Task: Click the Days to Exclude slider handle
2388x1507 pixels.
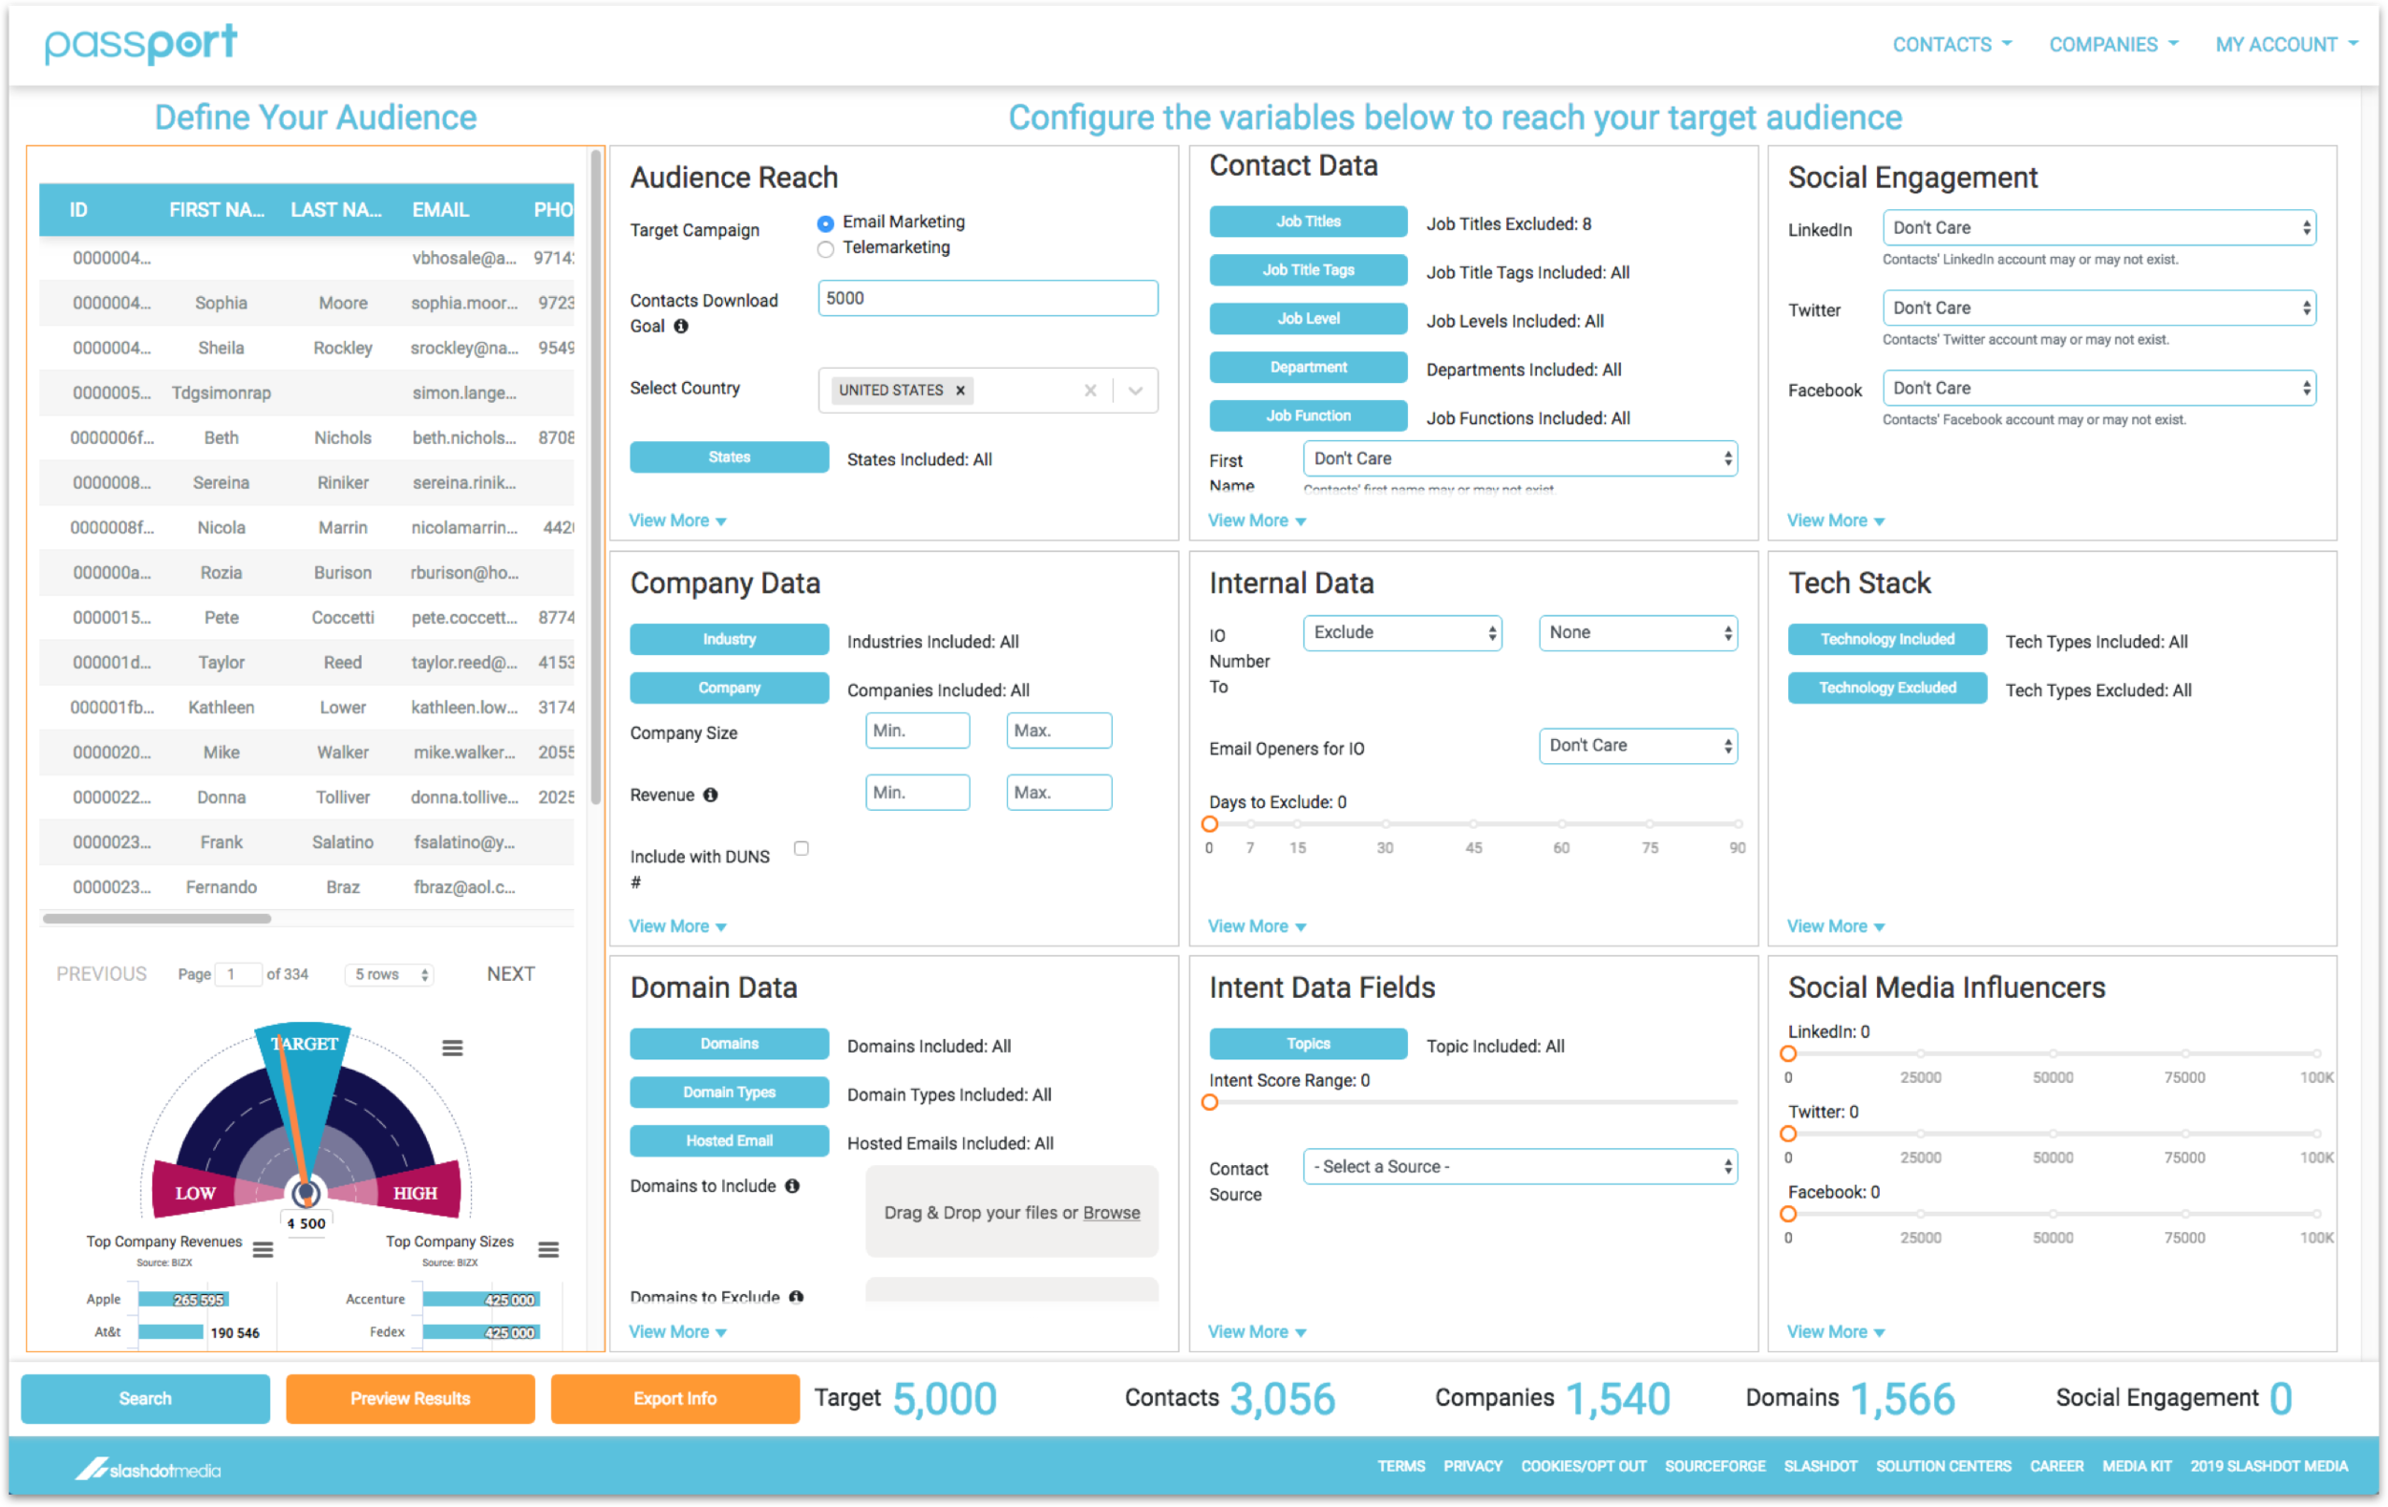Action: (1209, 824)
